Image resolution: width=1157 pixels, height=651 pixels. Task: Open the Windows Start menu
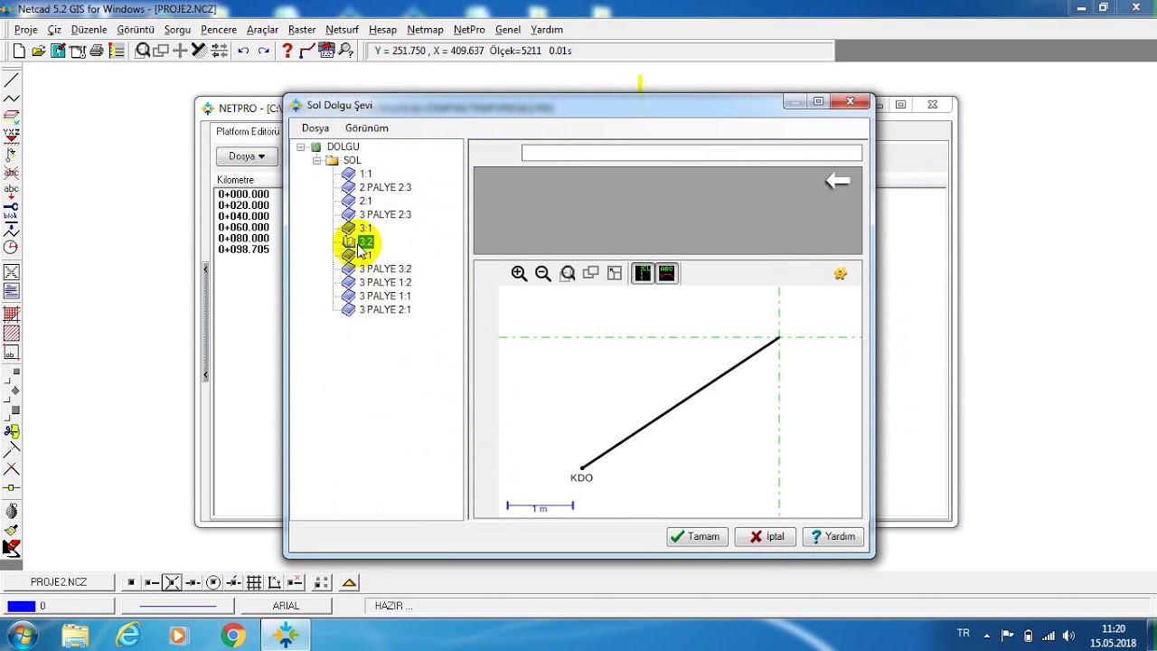tap(22, 637)
